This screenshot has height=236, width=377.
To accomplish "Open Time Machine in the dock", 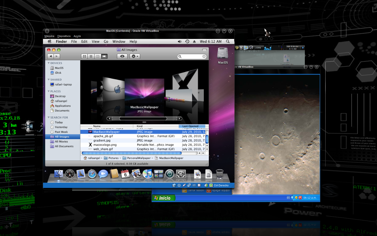I will (x=170, y=174).
